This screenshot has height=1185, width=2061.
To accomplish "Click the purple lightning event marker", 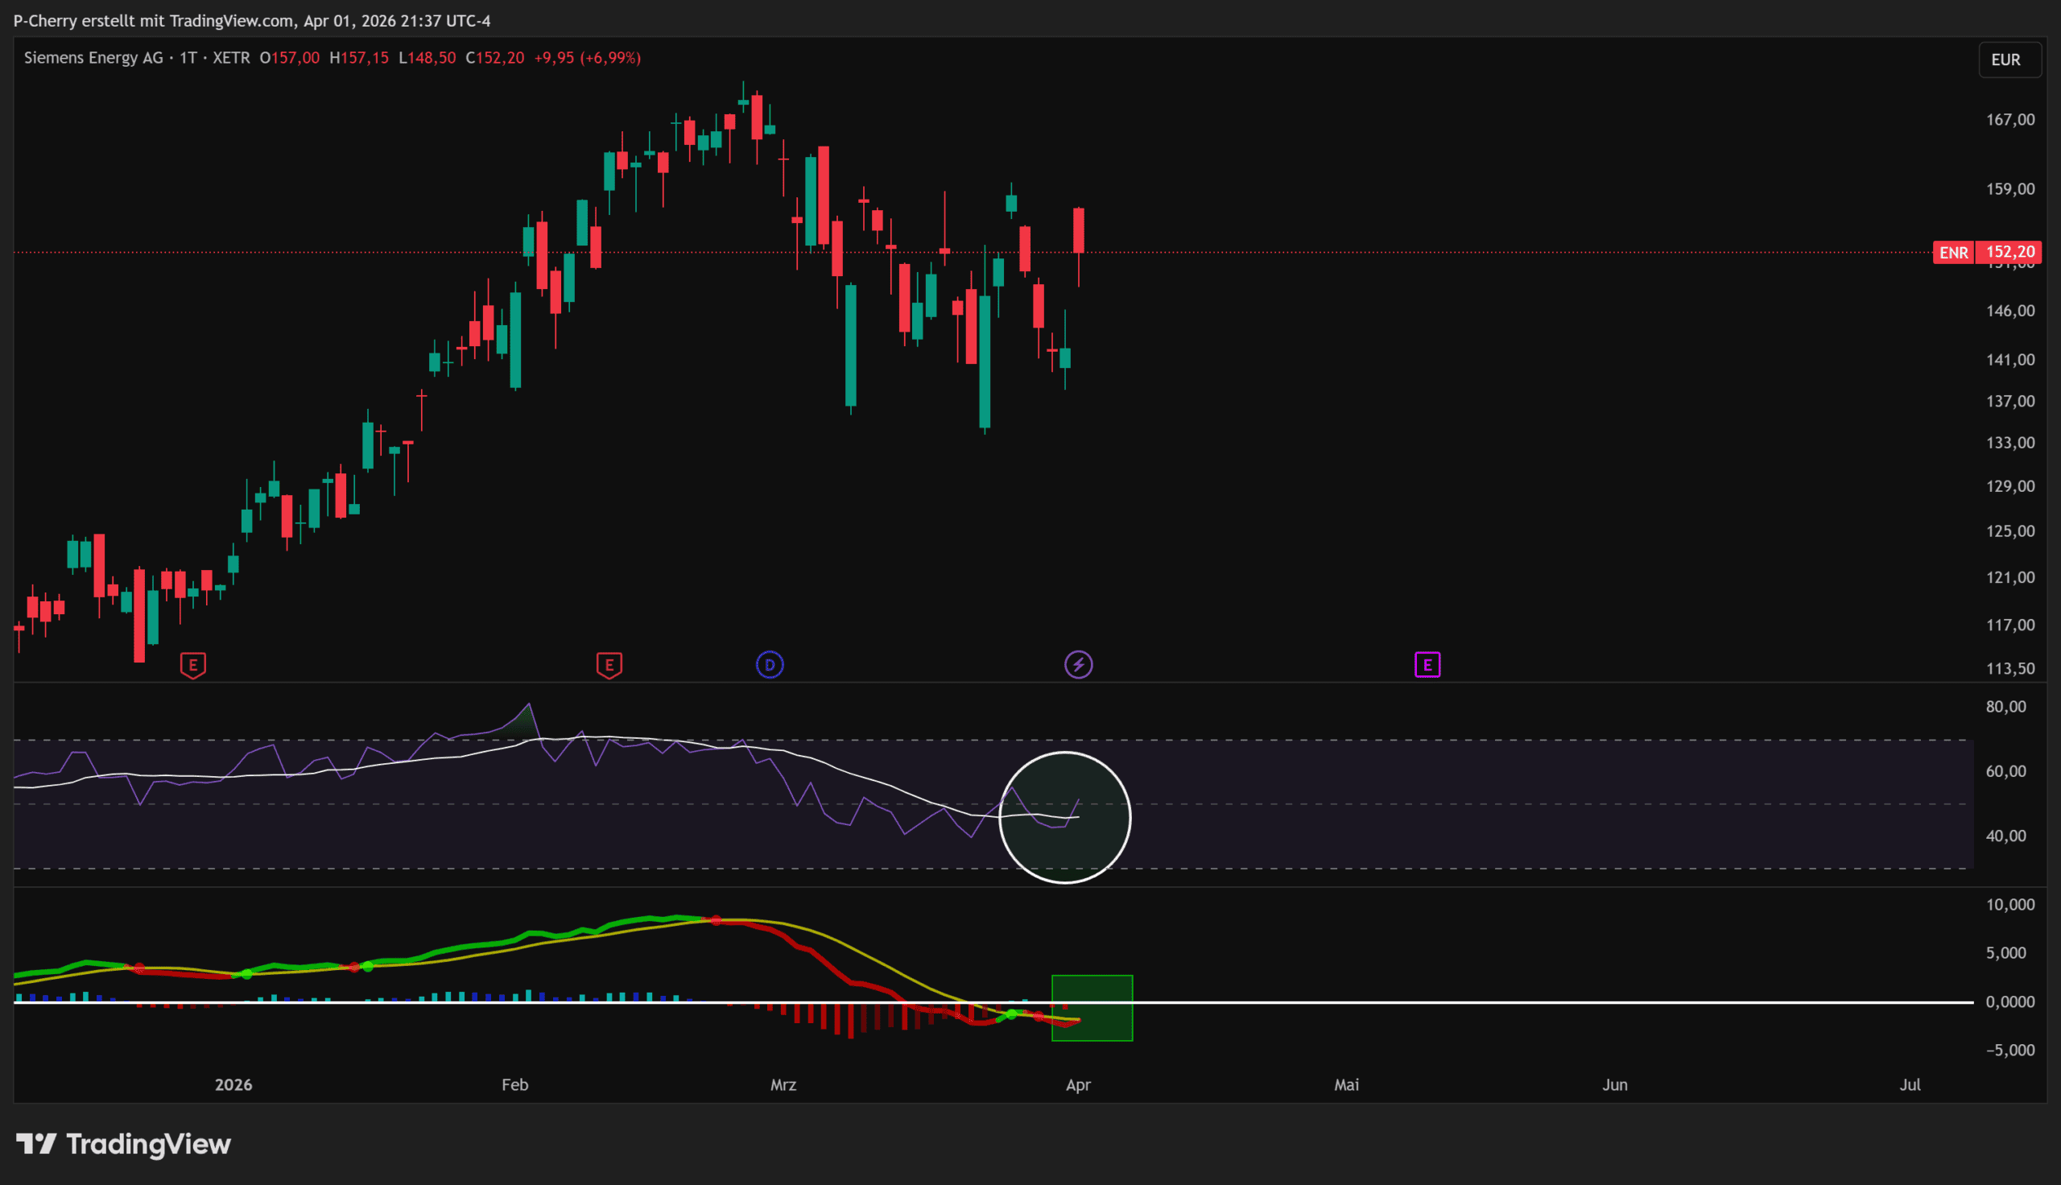I will point(1078,665).
